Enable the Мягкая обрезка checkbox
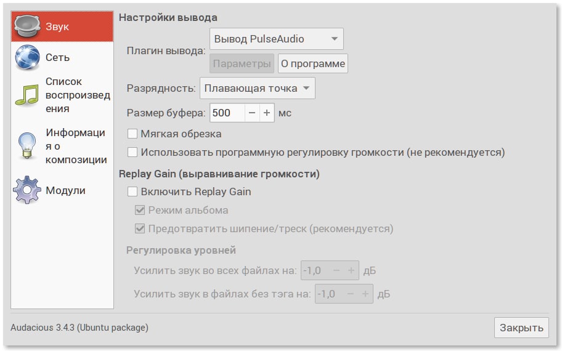The width and height of the screenshot is (562, 351). tap(132, 134)
